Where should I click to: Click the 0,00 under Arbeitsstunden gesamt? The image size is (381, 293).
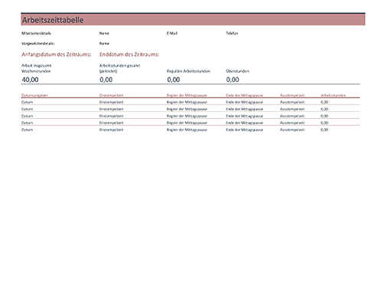(x=106, y=80)
